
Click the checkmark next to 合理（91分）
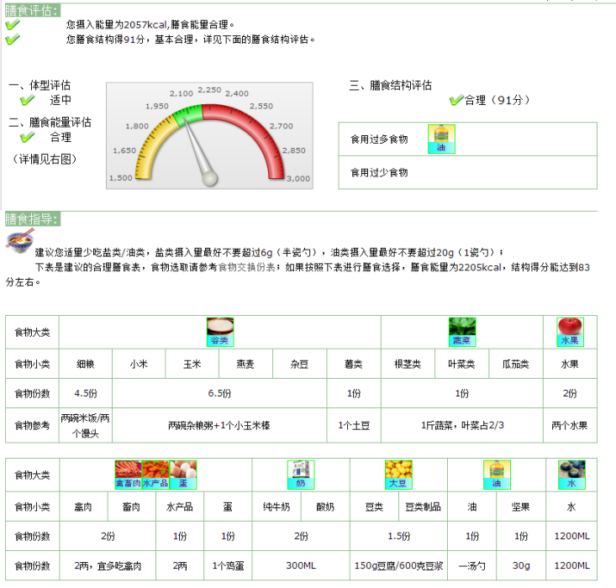pyautogui.click(x=456, y=101)
